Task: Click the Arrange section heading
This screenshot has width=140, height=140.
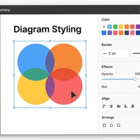Action: pyautogui.click(x=108, y=117)
